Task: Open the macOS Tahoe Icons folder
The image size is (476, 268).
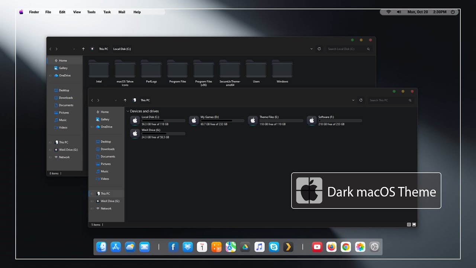Action: (125, 73)
